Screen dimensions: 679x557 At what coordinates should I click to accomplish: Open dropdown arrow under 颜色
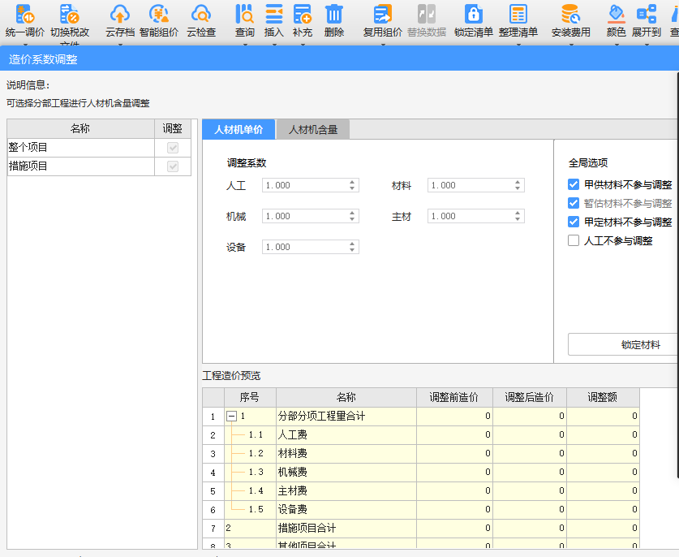pyautogui.click(x=617, y=44)
